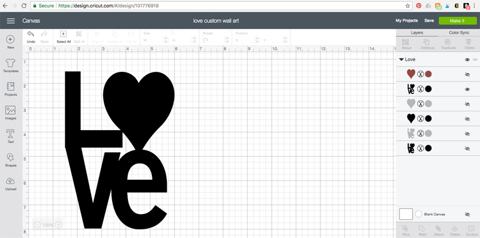
Task: Open the Projects panel
Action: click(x=10, y=89)
